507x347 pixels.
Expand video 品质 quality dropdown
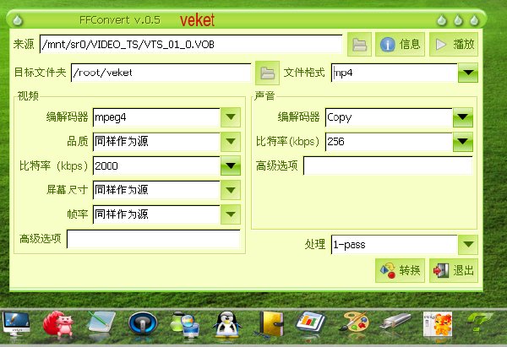231,142
